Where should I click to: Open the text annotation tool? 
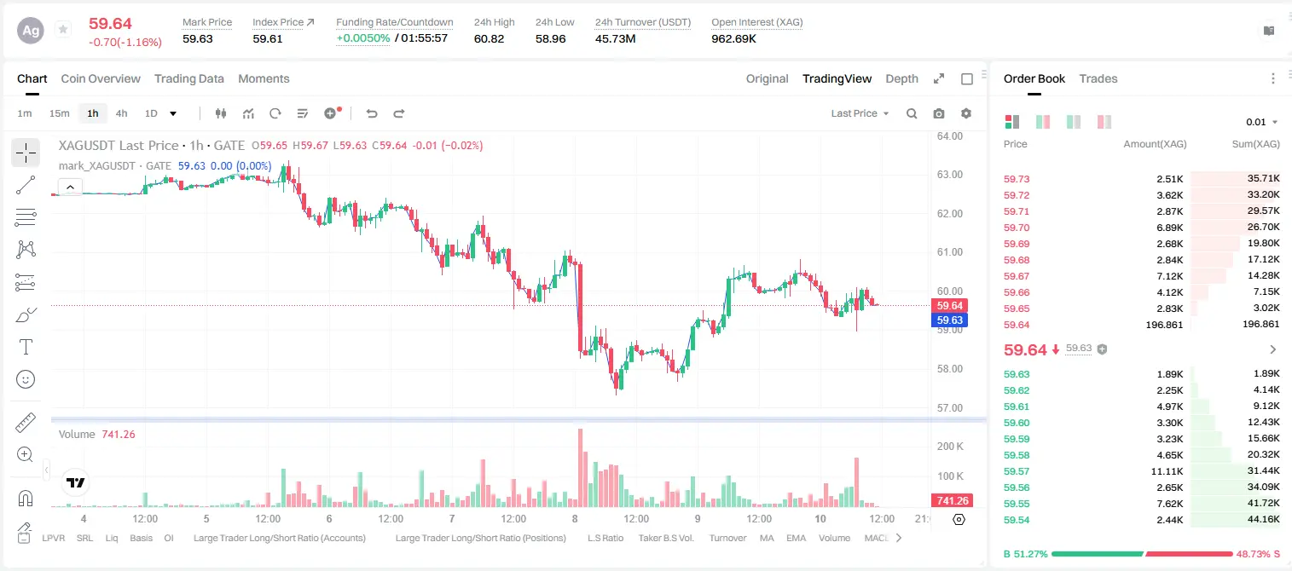coord(26,347)
